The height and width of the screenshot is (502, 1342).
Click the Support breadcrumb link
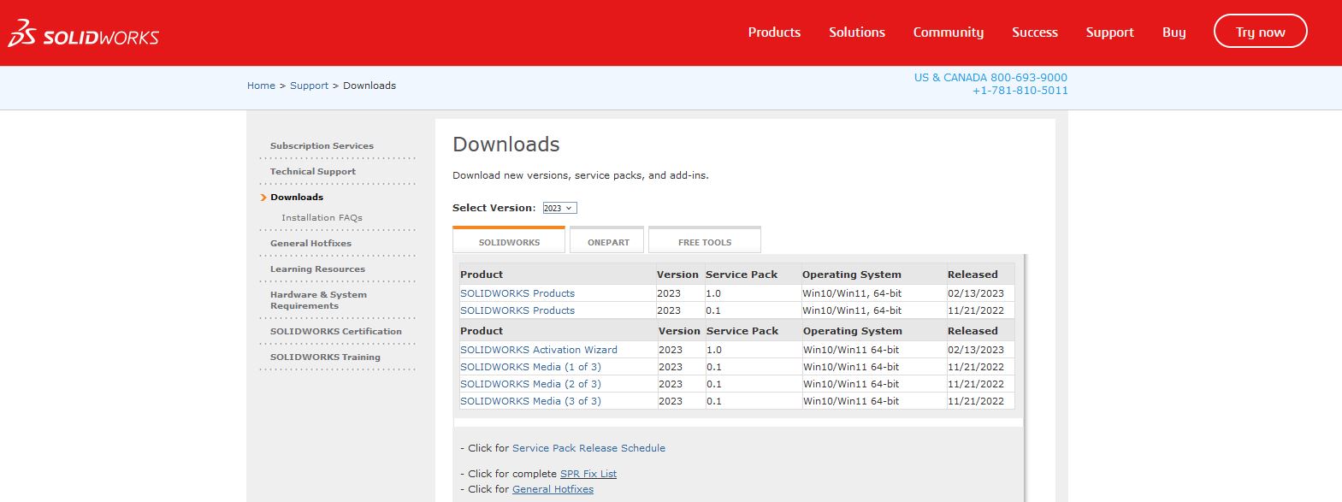(309, 86)
